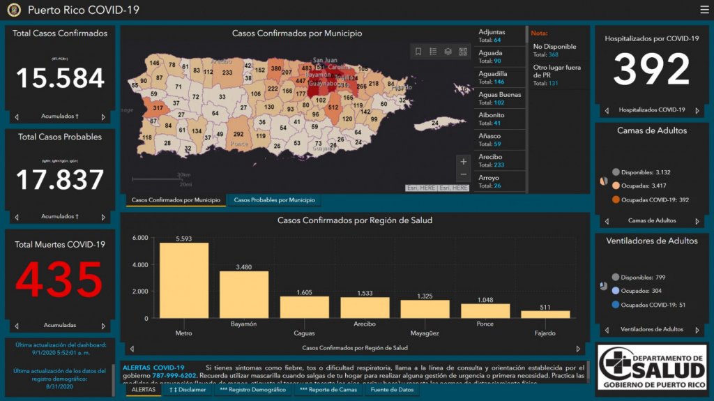Go to next Total Casos Confirmados view
The height and width of the screenshot is (401, 714).
point(103,117)
